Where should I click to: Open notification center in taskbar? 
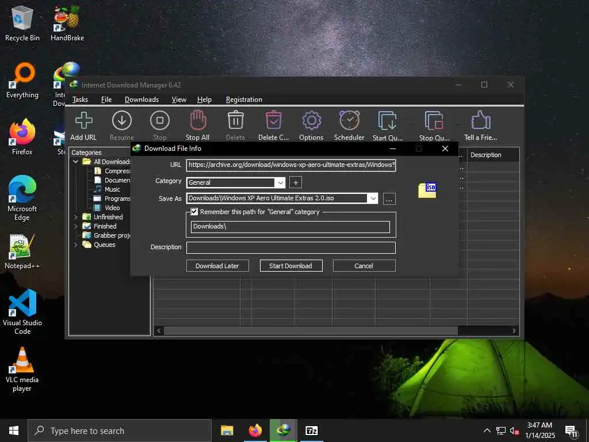[571, 430]
